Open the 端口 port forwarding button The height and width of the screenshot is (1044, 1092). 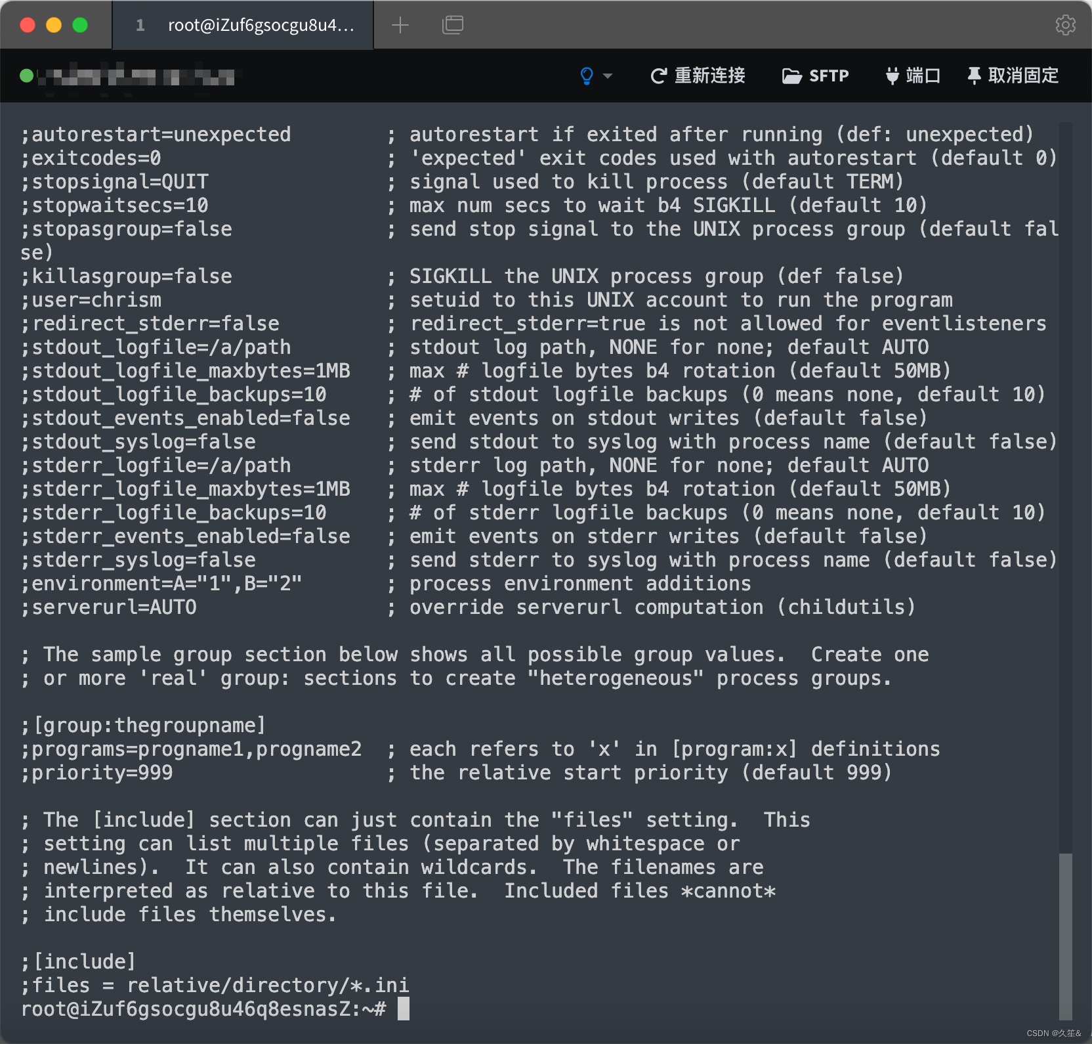pyautogui.click(x=913, y=76)
